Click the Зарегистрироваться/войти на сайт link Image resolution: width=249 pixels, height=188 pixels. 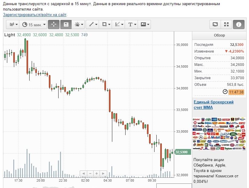(35, 15)
